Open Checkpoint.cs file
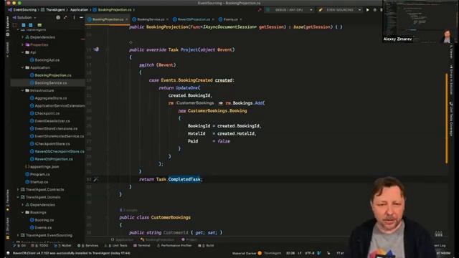This screenshot has width=459, height=258. point(47,113)
